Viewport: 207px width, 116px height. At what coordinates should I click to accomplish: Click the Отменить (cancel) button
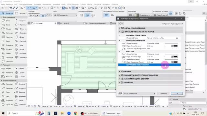[163, 93]
